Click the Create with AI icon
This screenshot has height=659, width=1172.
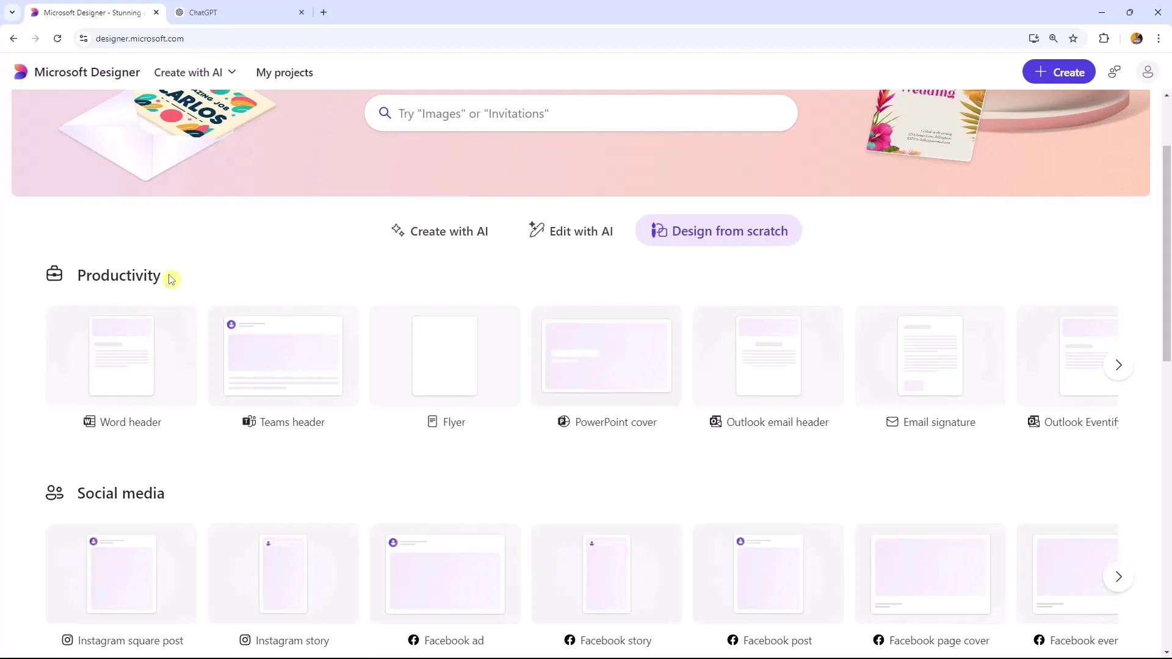tap(397, 231)
